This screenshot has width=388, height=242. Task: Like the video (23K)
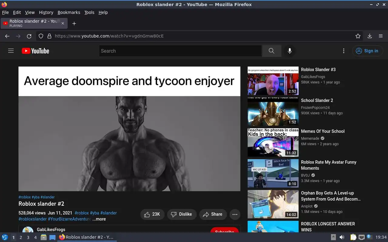pyautogui.click(x=152, y=214)
